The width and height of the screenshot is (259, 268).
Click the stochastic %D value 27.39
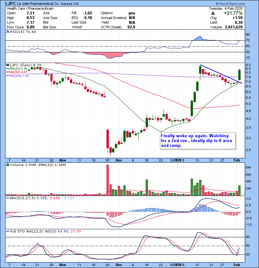tap(75, 232)
